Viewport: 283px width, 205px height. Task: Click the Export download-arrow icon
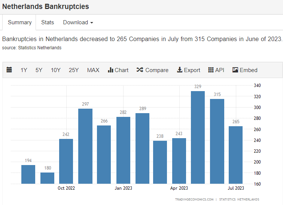coord(180,70)
